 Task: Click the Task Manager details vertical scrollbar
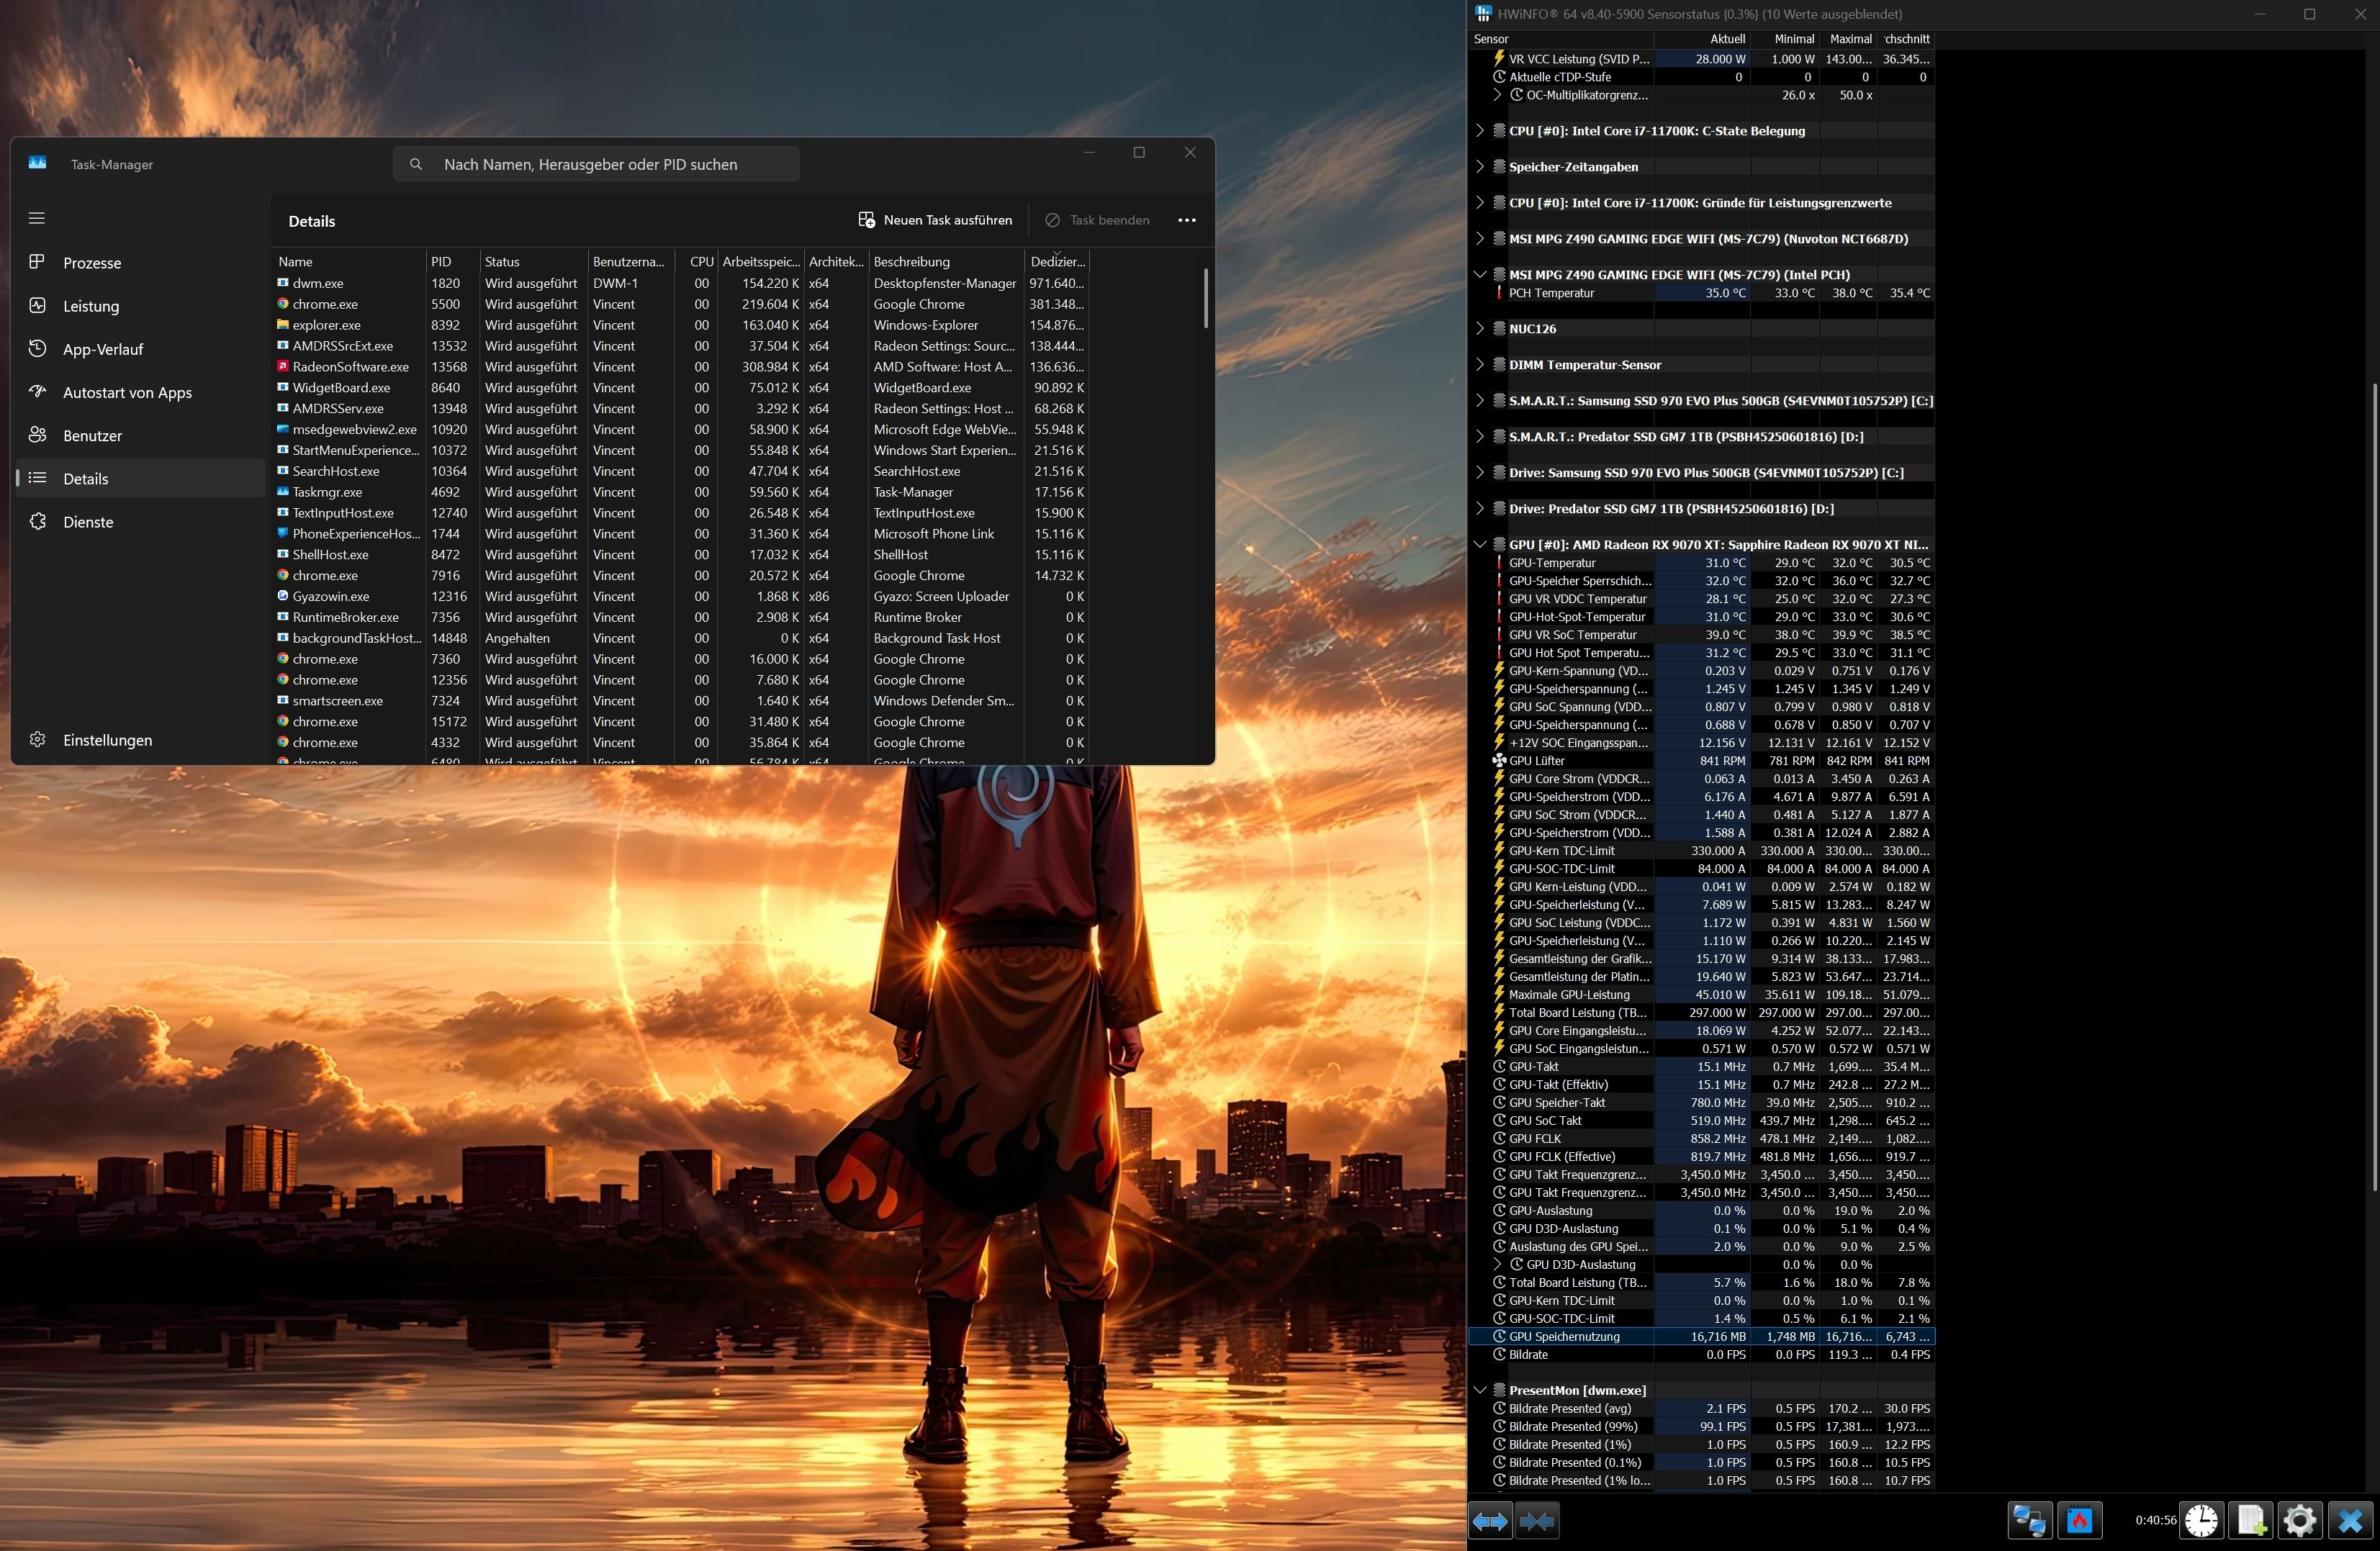pos(1206,298)
